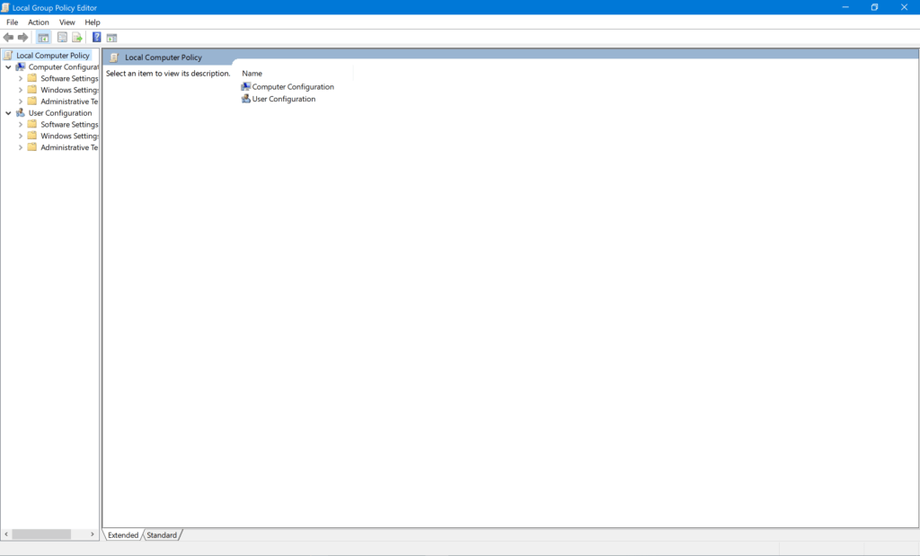Click the tree pane scrollbar's left arrow
The height and width of the screenshot is (556, 920).
[x=6, y=534]
